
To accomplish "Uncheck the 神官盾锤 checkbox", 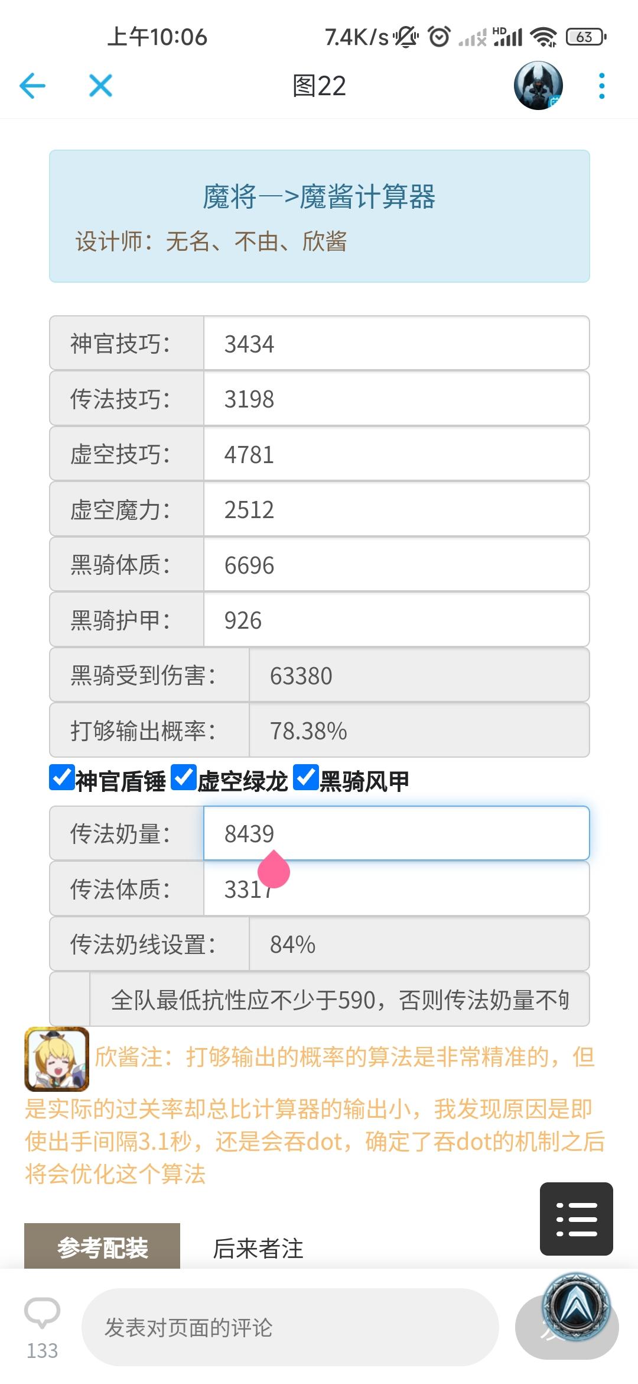I will [62, 777].
